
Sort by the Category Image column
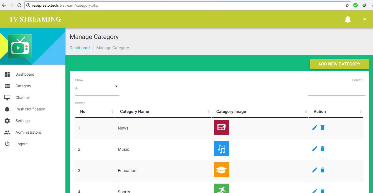[x=260, y=112]
